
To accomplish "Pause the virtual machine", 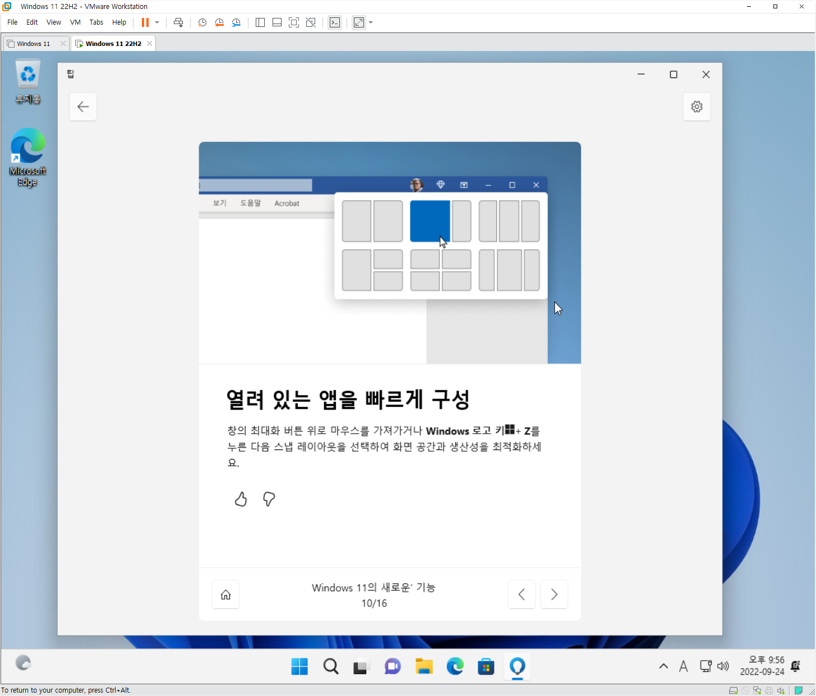I will click(x=145, y=22).
